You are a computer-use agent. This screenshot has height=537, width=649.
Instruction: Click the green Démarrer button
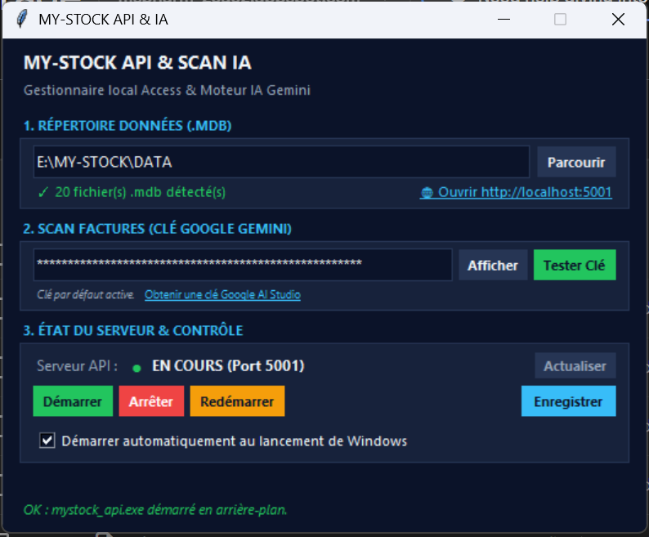coord(73,401)
